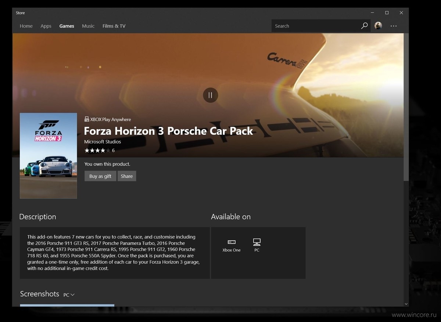Pause the trailer video
This screenshot has width=441, height=322.
[211, 95]
